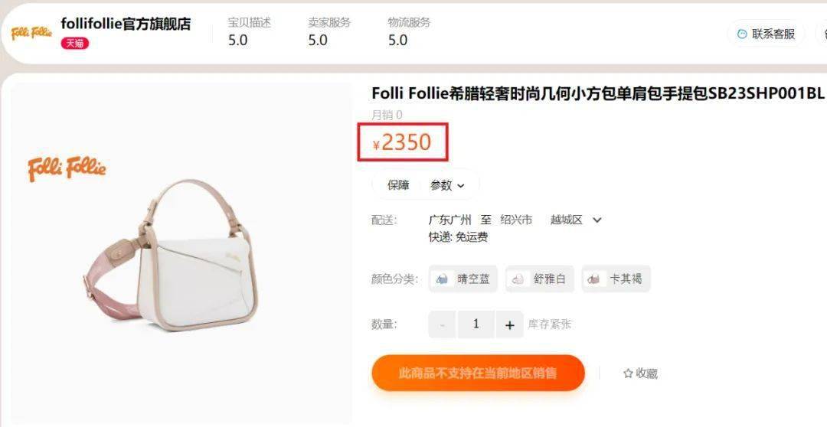Viewport: 827px width, 427px height.
Task: Select the 舒雅白 color option
Action: tap(539, 279)
